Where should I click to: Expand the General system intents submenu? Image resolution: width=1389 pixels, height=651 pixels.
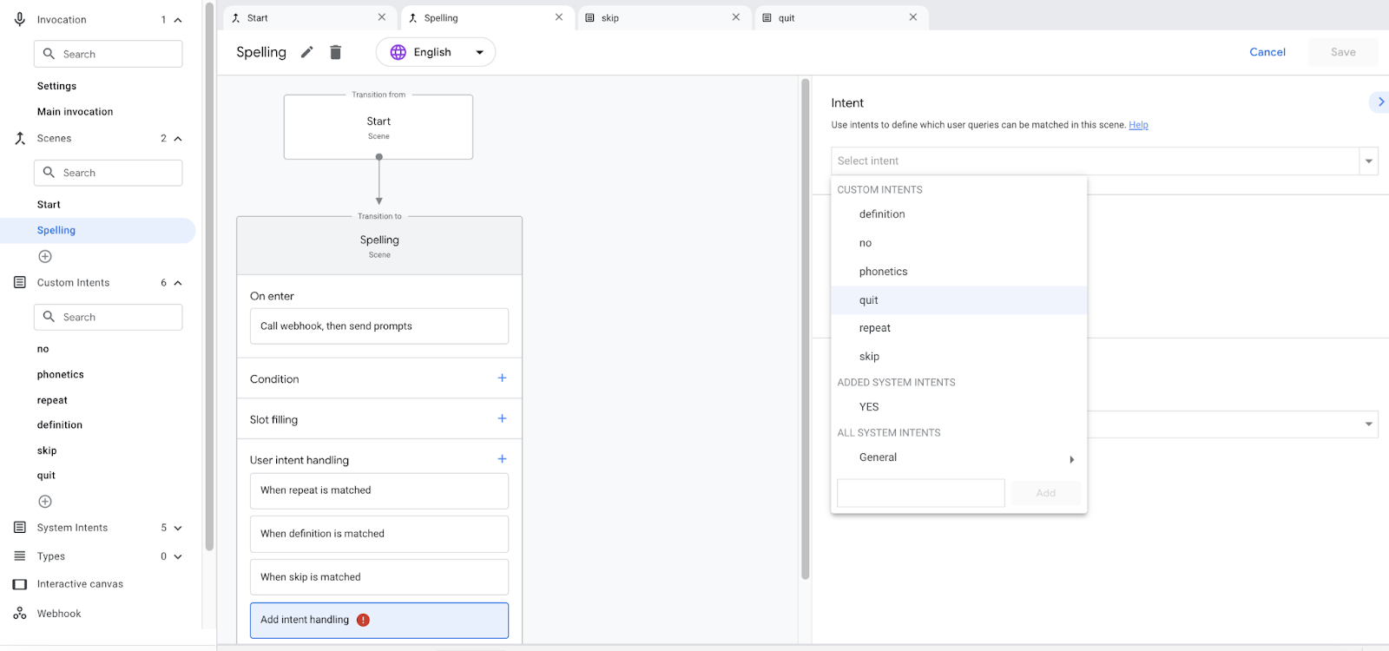[x=1071, y=459]
